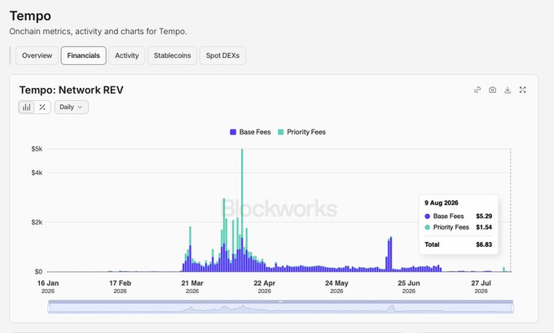554x333 pixels.
Task: Click the $4k y-axis label
Action: click(x=37, y=173)
